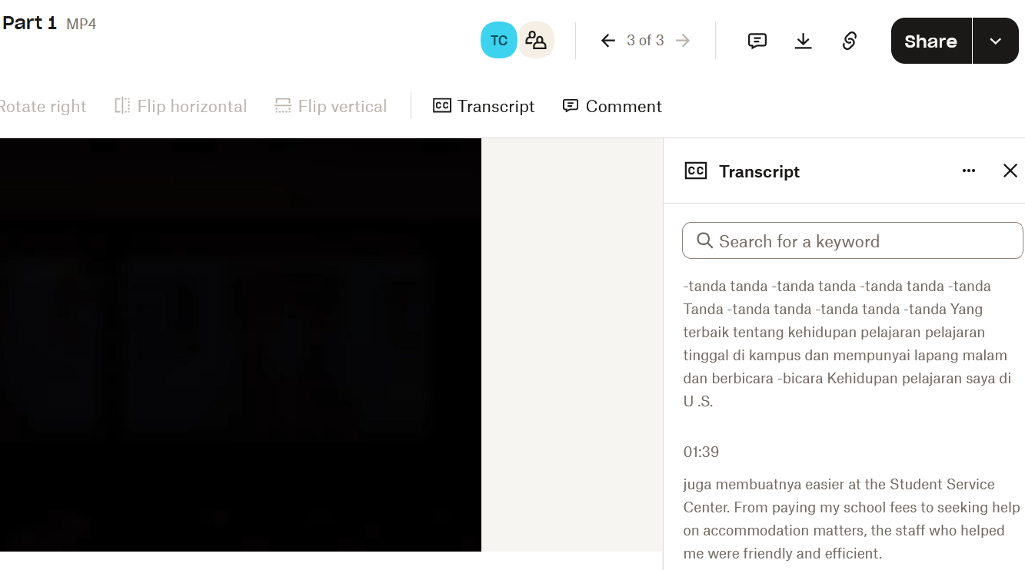Click transcript paragraph starting '-tanda tanda'
This screenshot has height=570, width=1025.
point(848,343)
